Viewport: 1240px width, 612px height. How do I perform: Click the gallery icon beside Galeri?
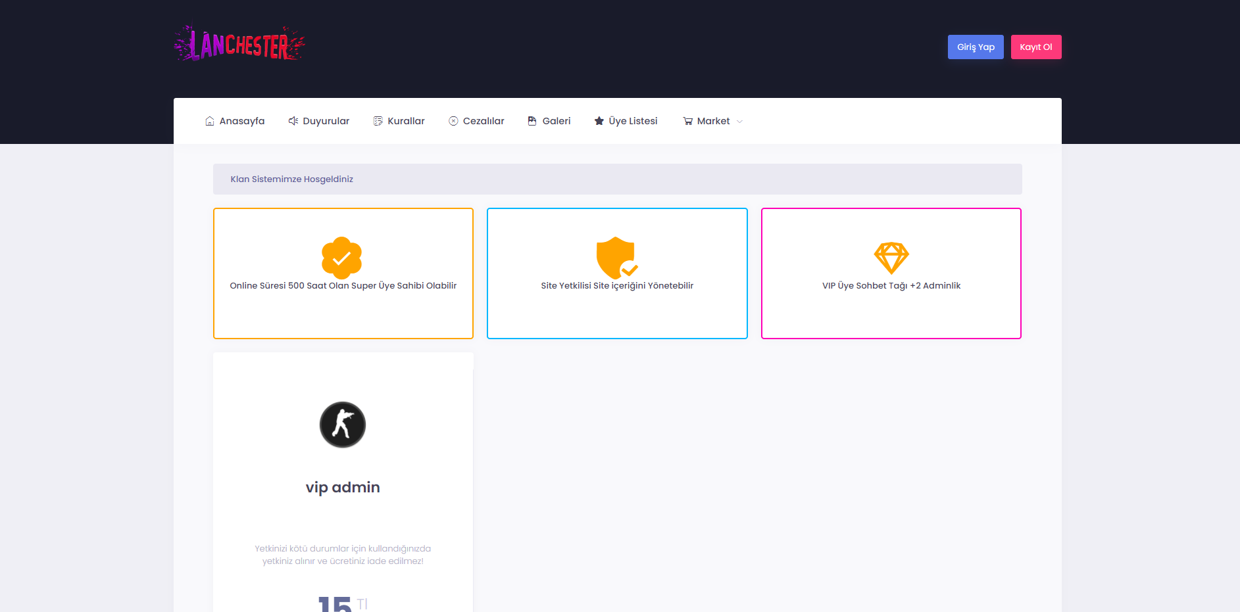click(532, 121)
